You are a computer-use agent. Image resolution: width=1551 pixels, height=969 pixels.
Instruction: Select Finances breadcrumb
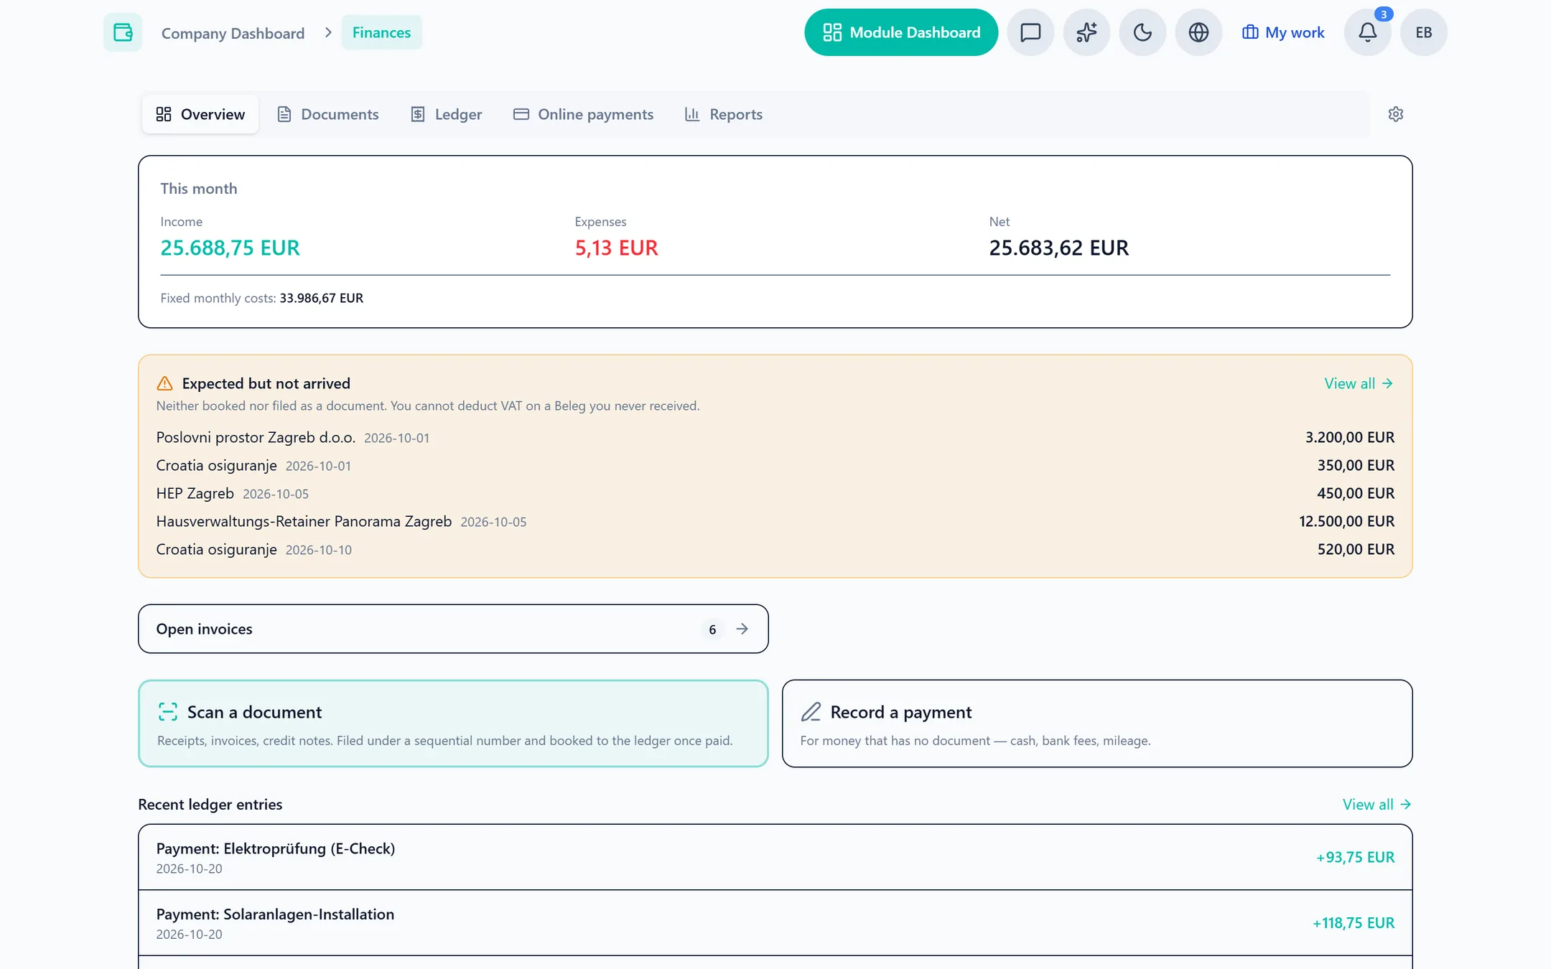(x=381, y=32)
